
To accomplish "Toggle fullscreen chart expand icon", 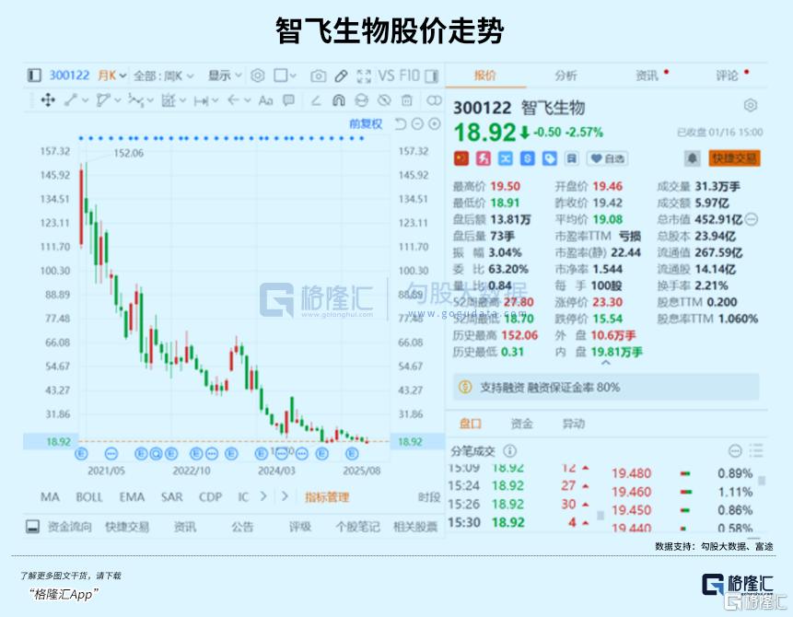I will [365, 76].
